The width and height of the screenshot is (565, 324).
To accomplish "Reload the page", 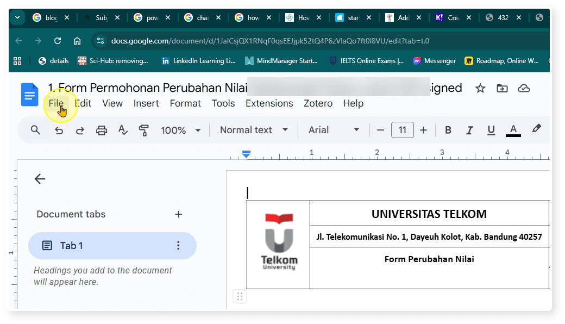I will (x=58, y=41).
